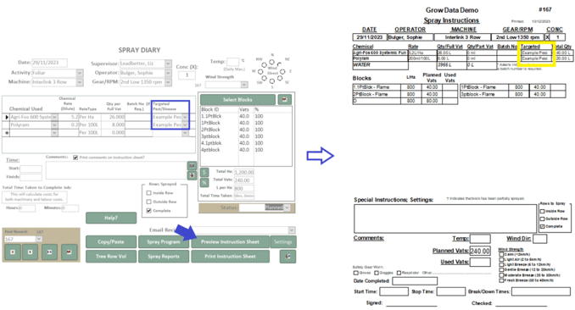Click the Start time input field
575x310 pixels.
click(x=31, y=169)
